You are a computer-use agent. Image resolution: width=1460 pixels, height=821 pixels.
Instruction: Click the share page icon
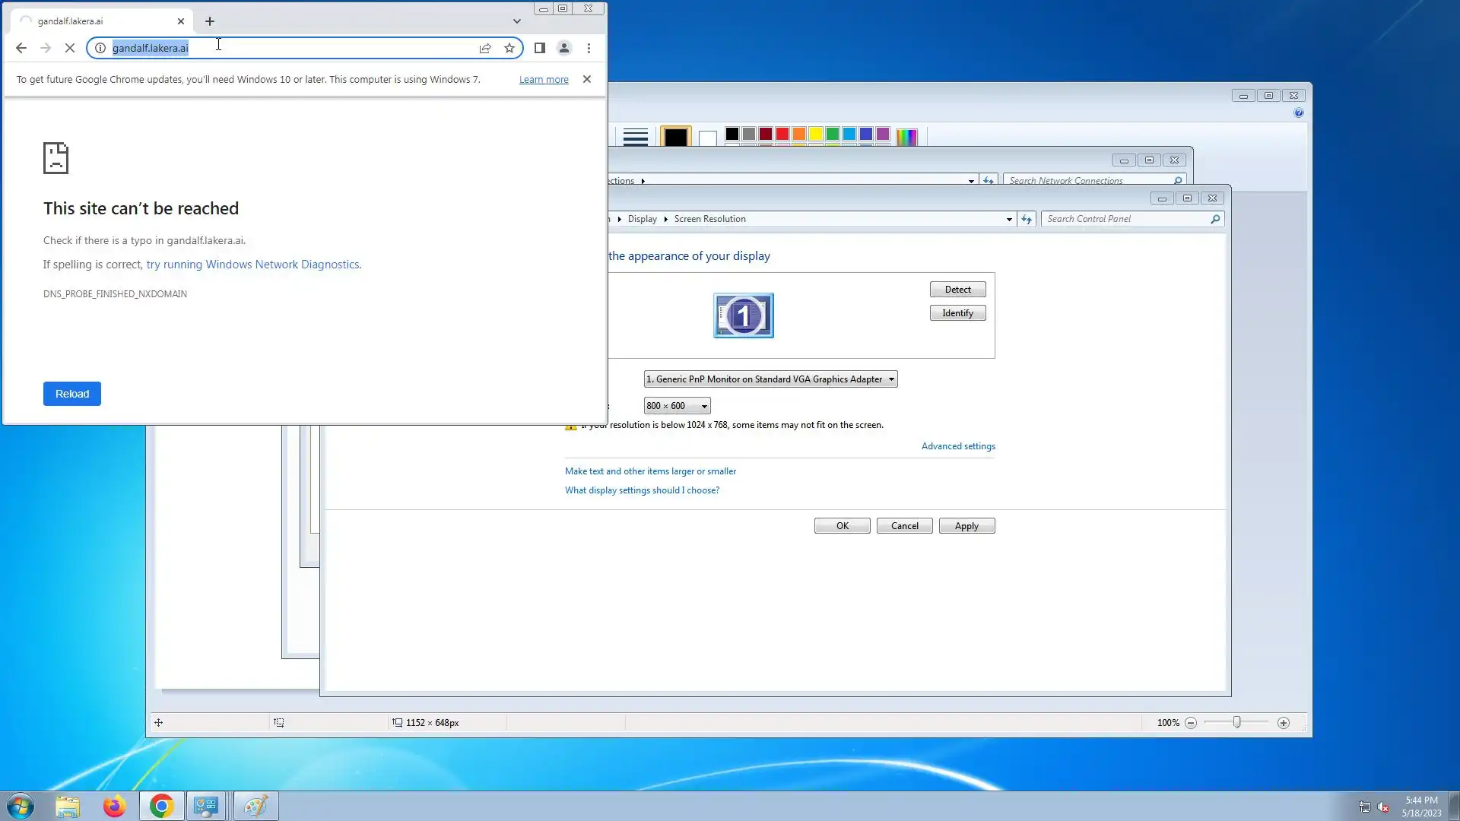[x=485, y=48]
